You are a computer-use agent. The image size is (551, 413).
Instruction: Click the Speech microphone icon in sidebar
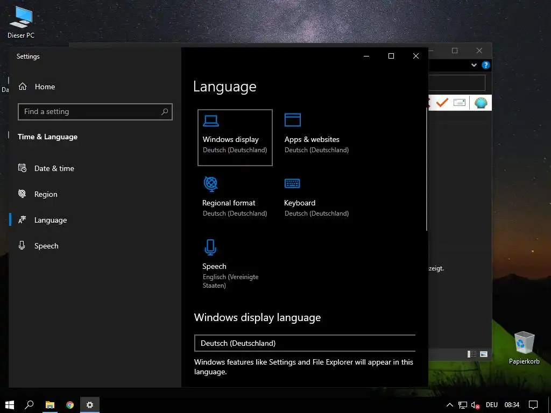(x=22, y=245)
